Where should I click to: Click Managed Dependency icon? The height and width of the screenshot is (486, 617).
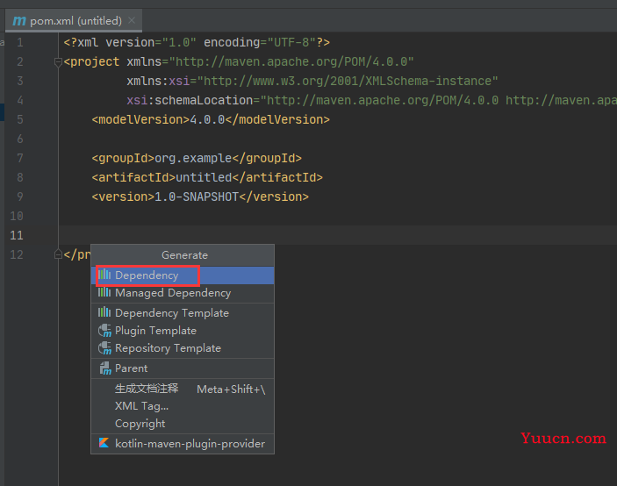tap(104, 292)
